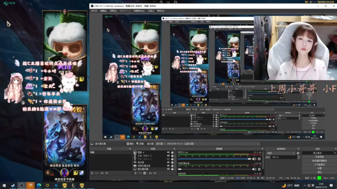Open the 场景集合(S) menu
The image size is (337, 189).
tap(139, 11)
